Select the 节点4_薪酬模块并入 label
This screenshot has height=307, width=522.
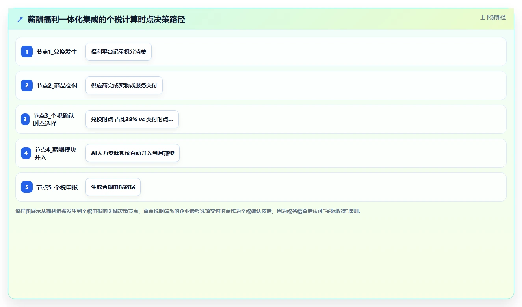56,153
